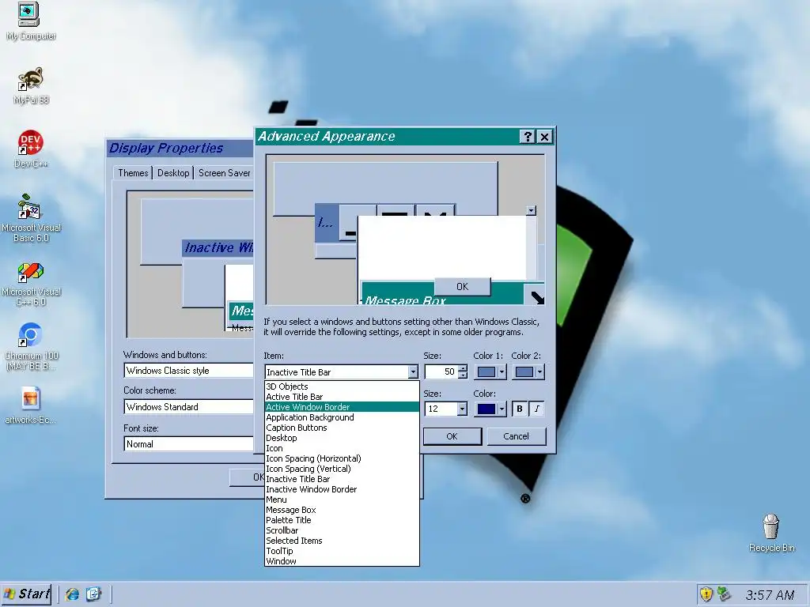Open the Color 1 dropdown
Image resolution: width=810 pixels, height=607 pixels.
[490, 371]
